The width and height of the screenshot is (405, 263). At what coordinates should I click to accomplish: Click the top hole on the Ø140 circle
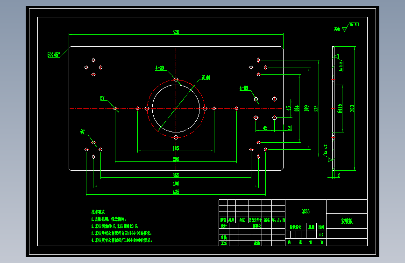(176, 80)
